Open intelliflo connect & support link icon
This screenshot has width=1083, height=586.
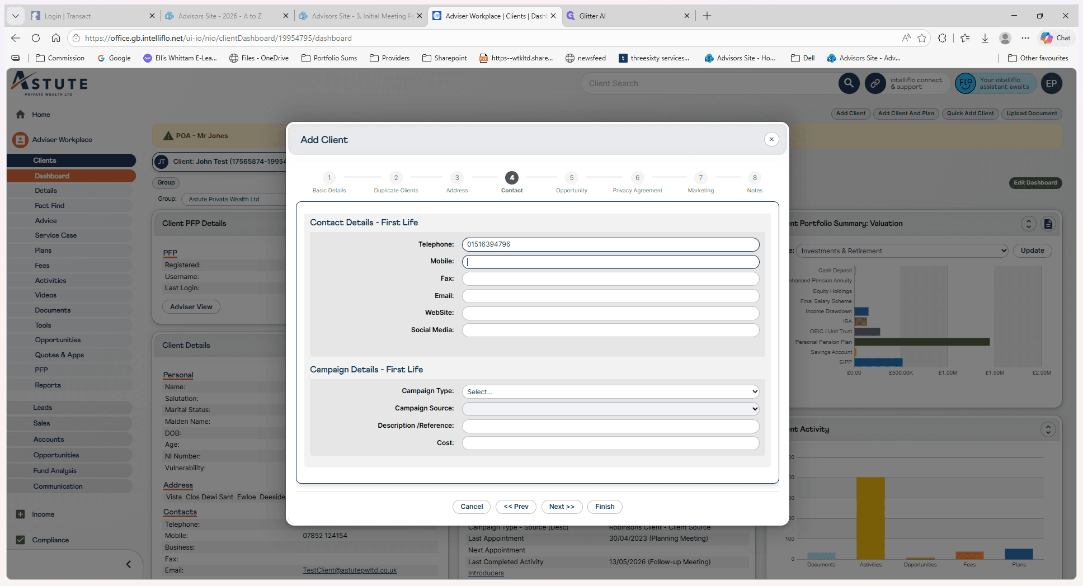(x=875, y=83)
